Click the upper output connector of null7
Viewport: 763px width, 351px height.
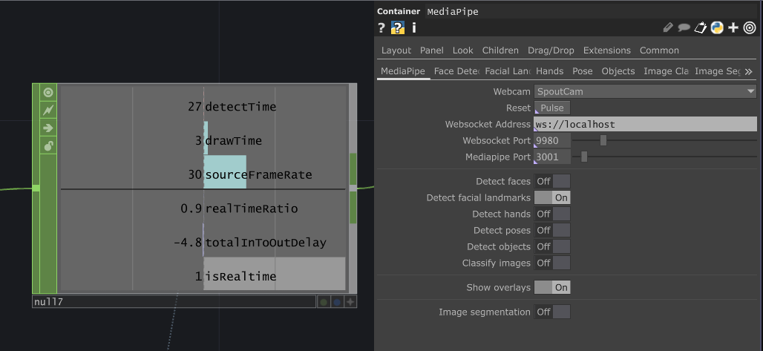coord(353,169)
